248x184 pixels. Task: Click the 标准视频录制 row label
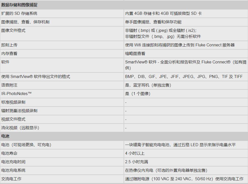[13, 102]
